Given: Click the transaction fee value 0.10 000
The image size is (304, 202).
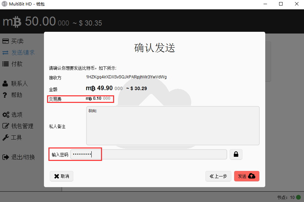Looking at the screenshot, I should (x=102, y=98).
